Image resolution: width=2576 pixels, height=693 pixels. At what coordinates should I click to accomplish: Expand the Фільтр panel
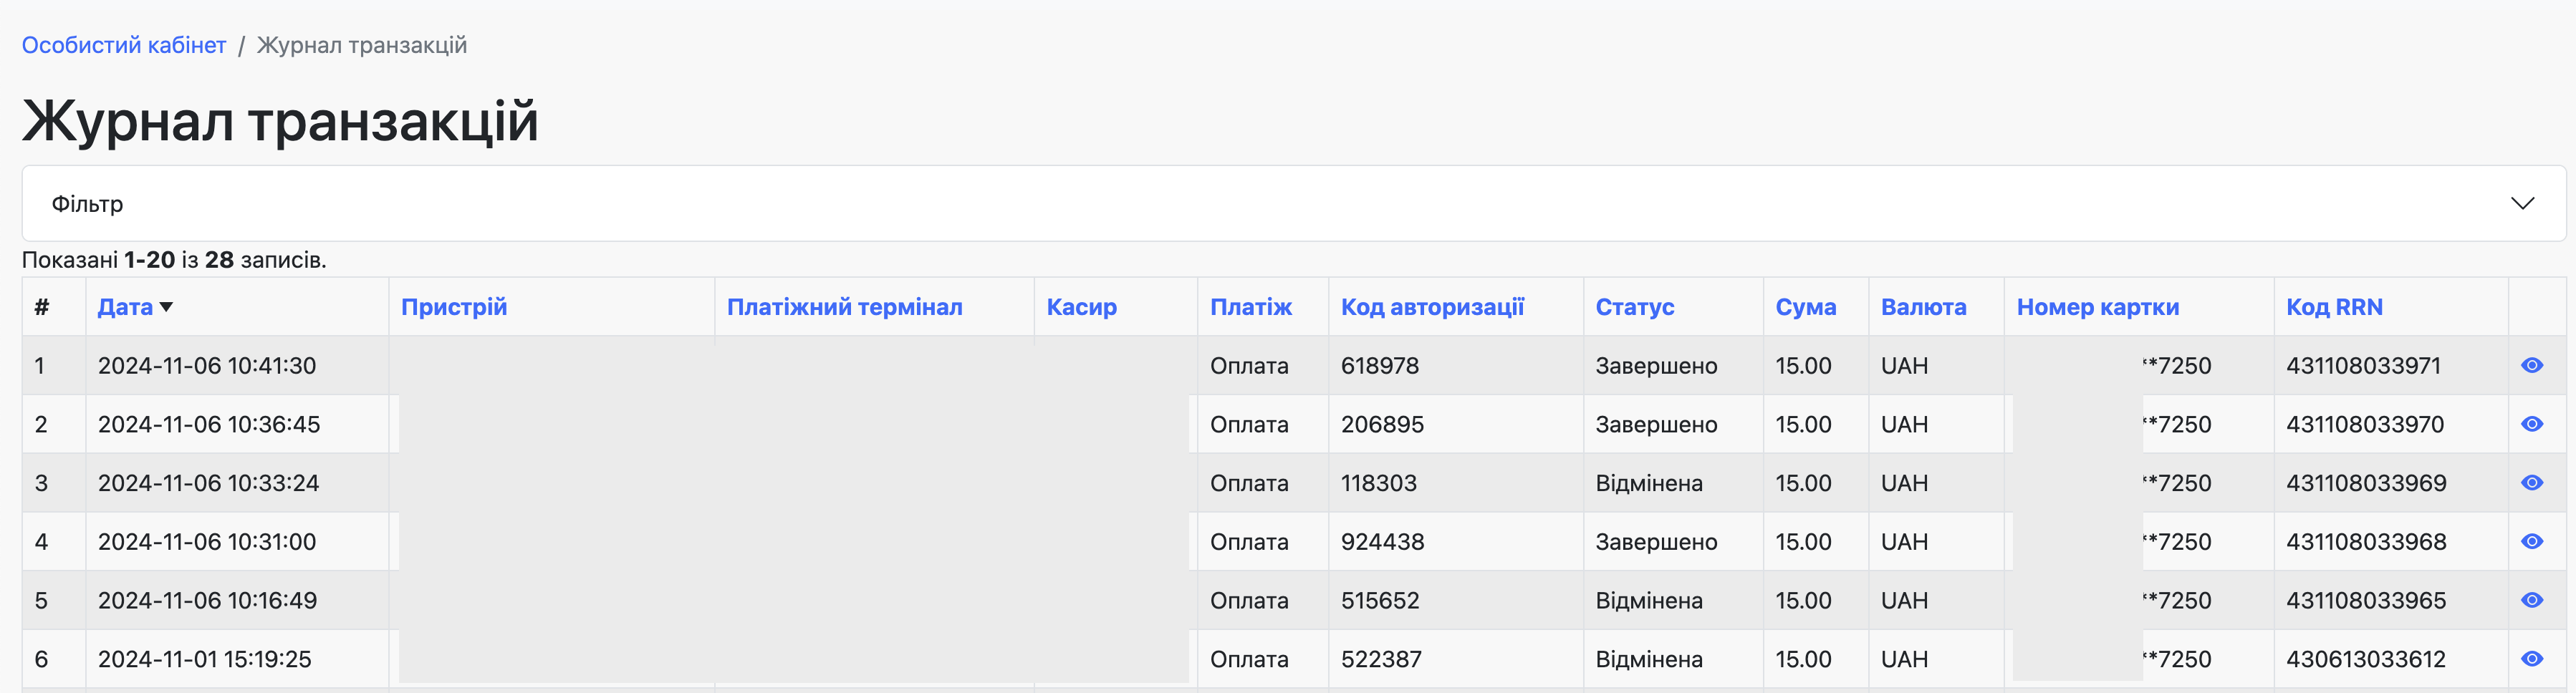point(88,203)
